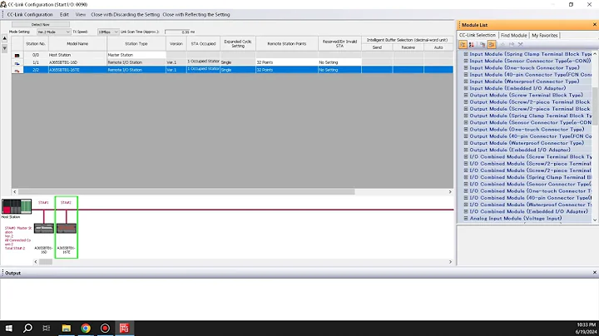Click the Station Type column header
Screen dimensions: 599x336
pyautogui.click(x=136, y=44)
